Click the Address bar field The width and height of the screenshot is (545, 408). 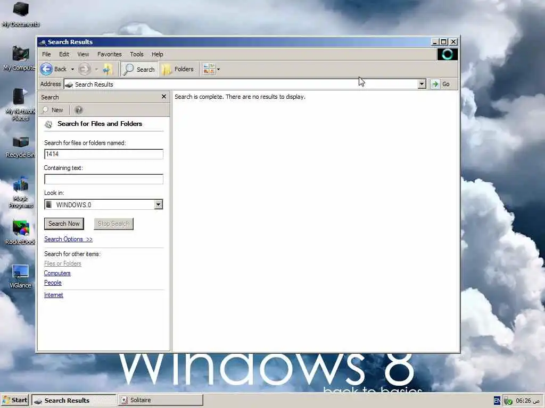coord(241,84)
